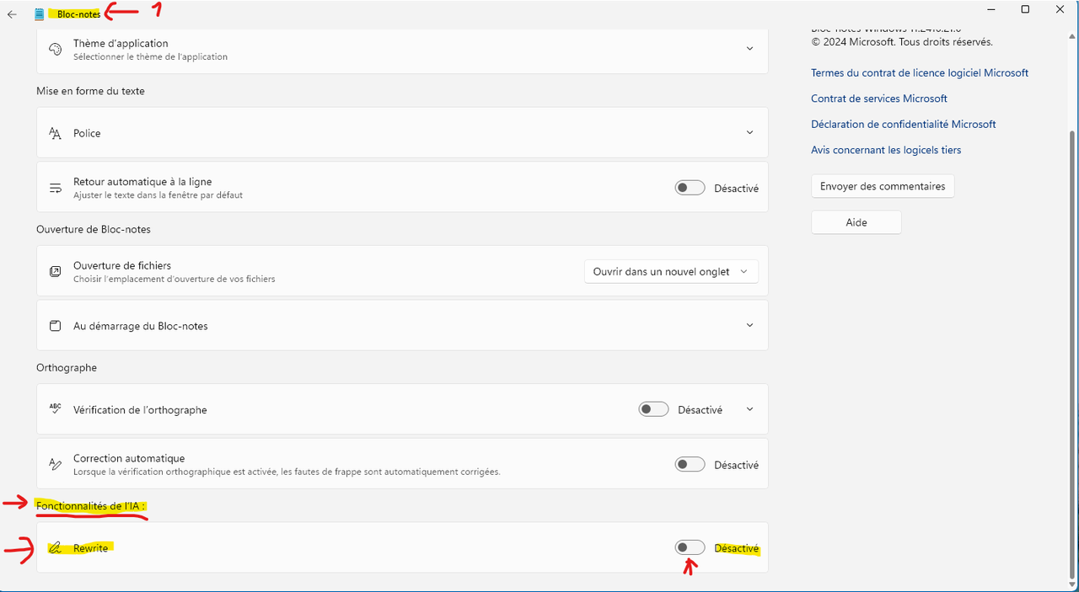This screenshot has width=1079, height=592.
Task: Enable the Vérification de l'orthographe switch
Action: [653, 409]
